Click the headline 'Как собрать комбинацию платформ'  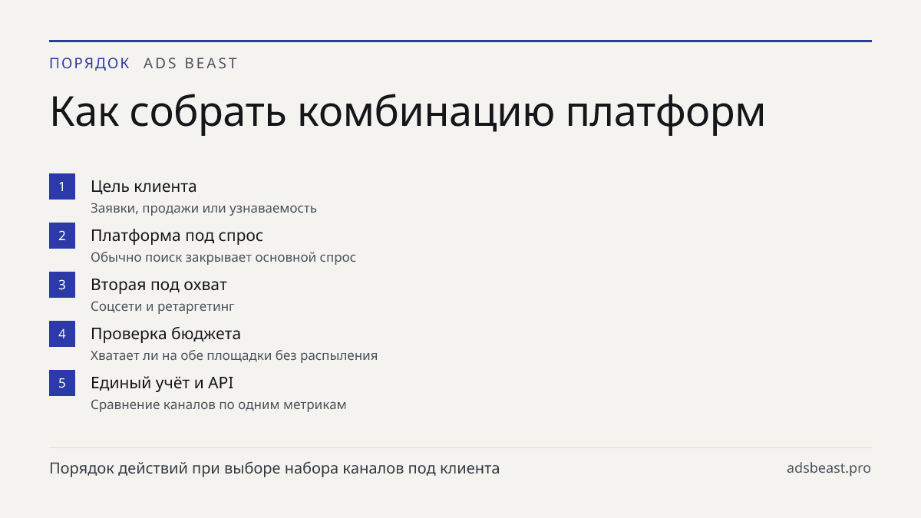pos(408,112)
